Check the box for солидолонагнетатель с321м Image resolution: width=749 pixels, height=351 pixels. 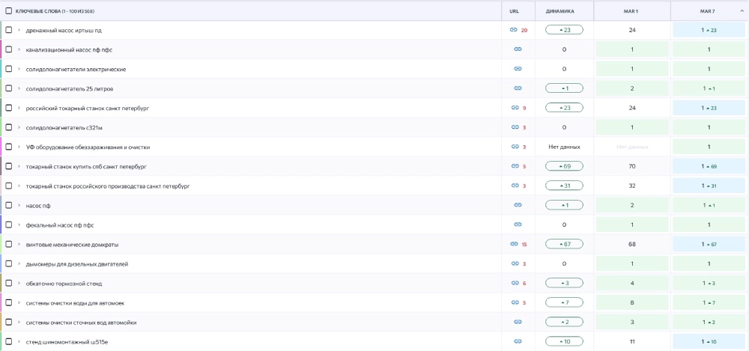[8, 127]
